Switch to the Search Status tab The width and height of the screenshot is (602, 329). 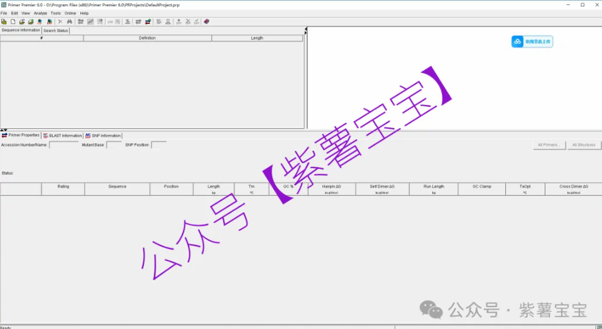pos(56,30)
